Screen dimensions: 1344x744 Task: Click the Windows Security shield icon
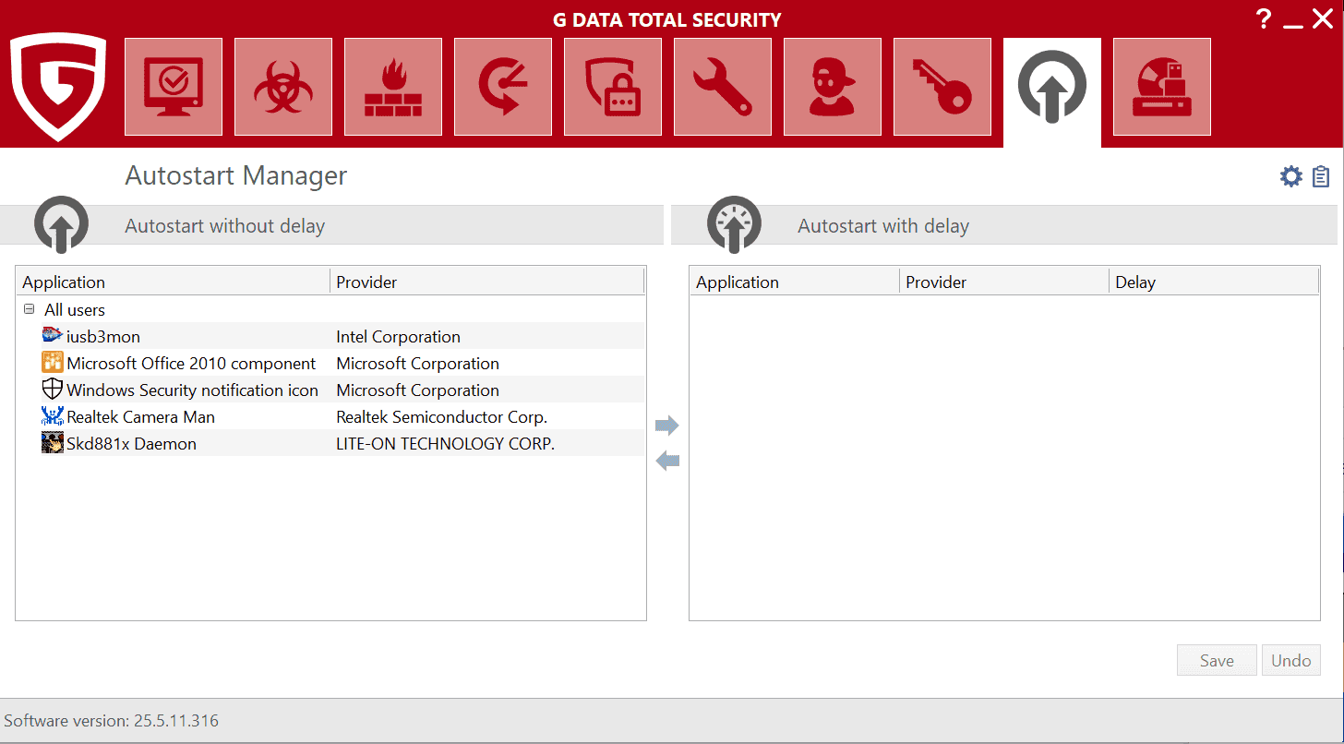pyautogui.click(x=53, y=390)
